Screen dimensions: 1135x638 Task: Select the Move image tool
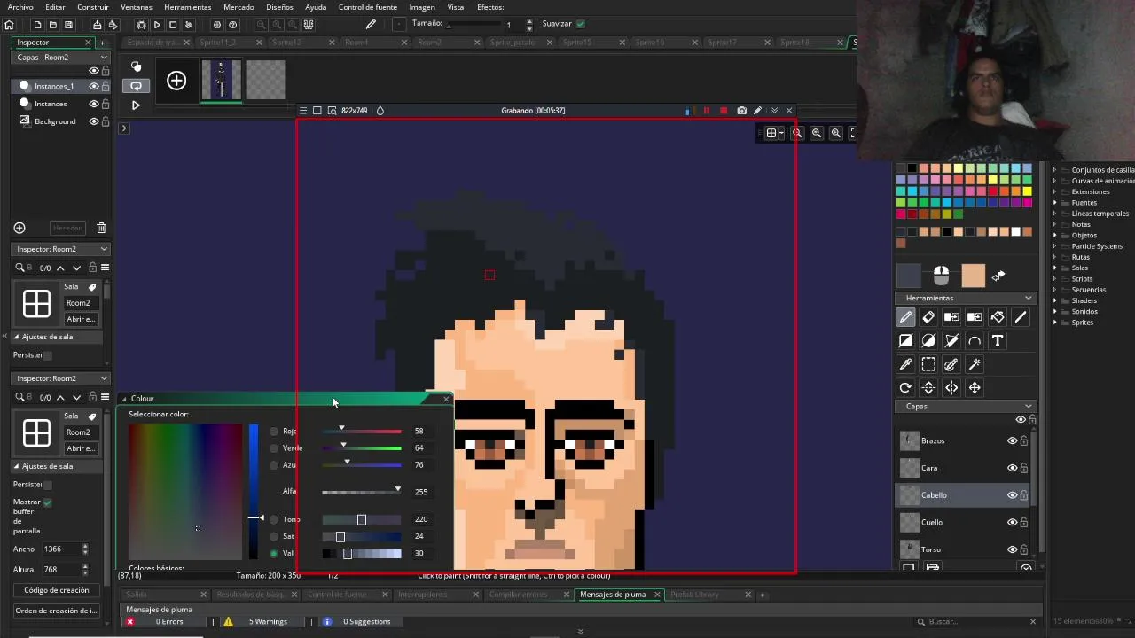click(x=975, y=387)
